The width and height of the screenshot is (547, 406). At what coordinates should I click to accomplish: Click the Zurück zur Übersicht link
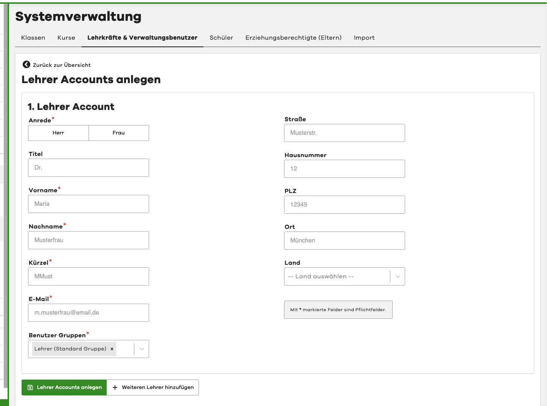(62, 65)
